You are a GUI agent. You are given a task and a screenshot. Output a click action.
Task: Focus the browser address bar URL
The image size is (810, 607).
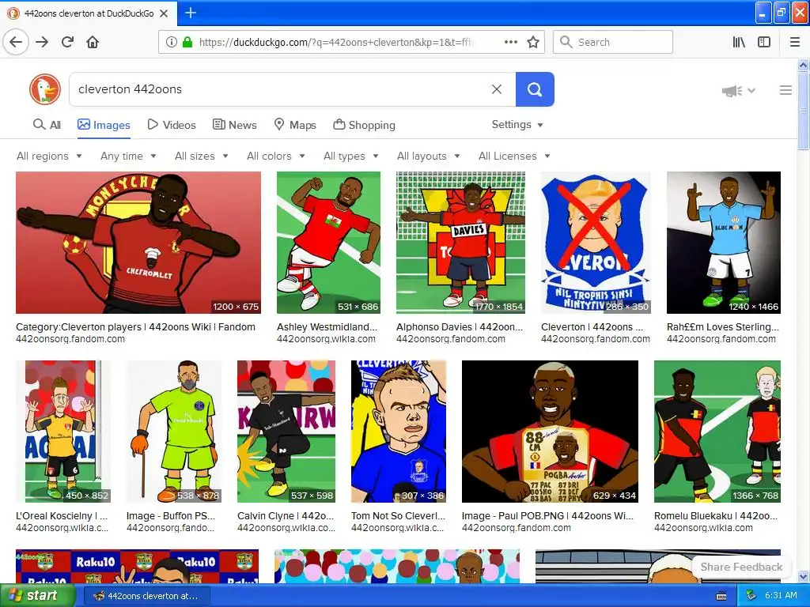335,42
